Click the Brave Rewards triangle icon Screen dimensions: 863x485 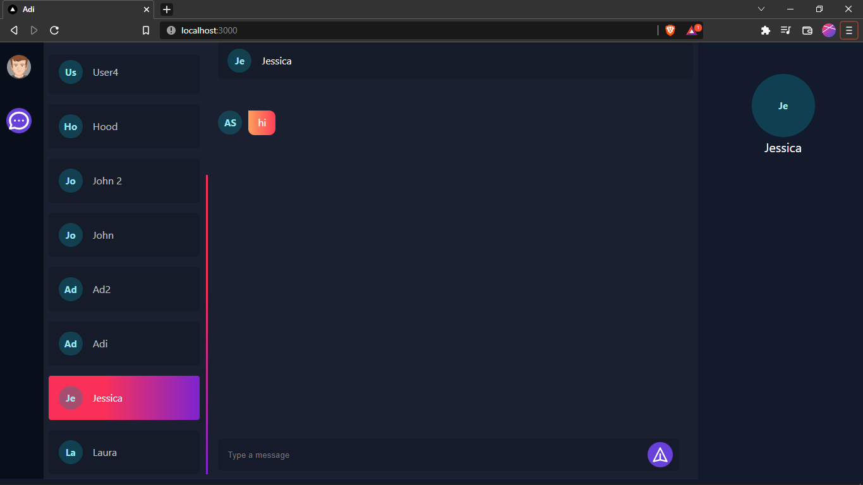(692, 30)
